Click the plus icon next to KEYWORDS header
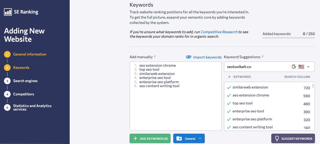 click(x=229, y=77)
